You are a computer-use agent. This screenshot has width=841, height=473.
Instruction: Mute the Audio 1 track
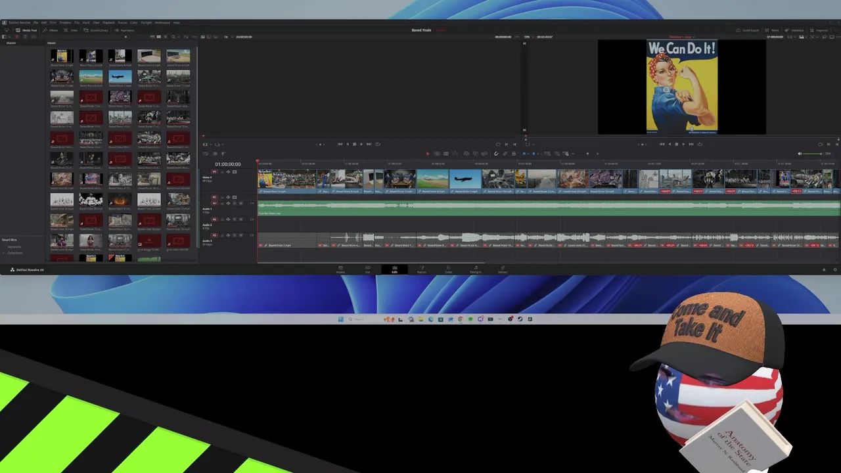pos(240,203)
